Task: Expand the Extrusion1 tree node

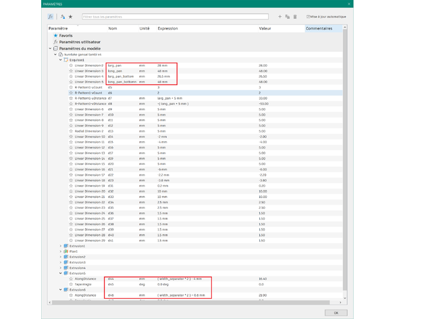Action: click(61, 246)
